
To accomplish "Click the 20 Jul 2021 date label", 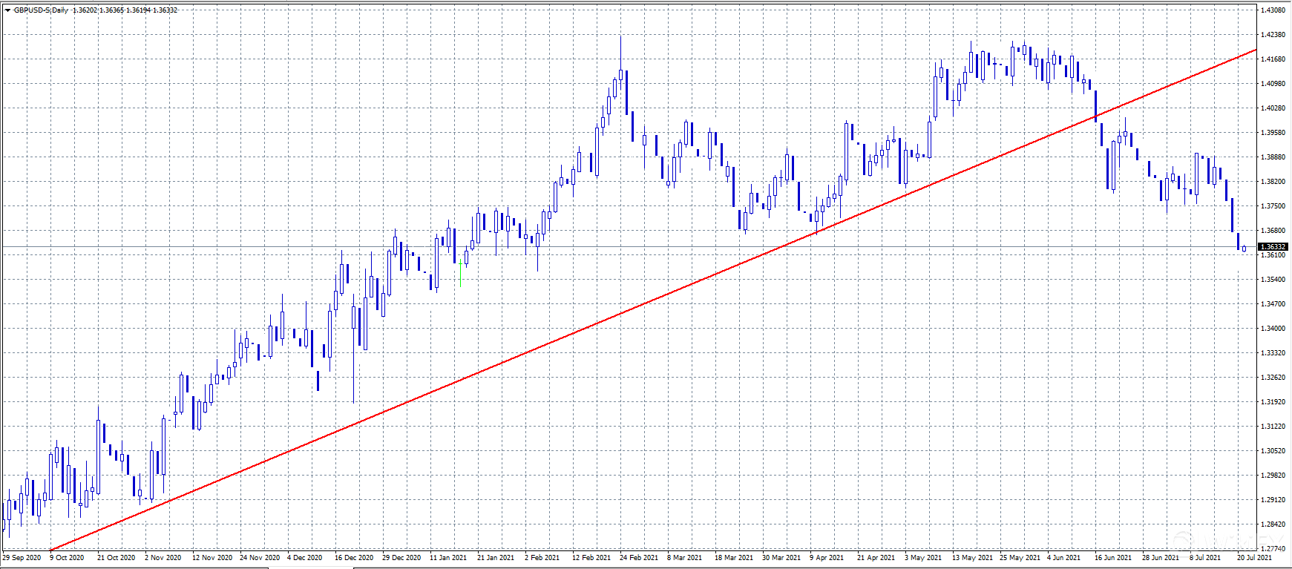I will click(x=1254, y=557).
